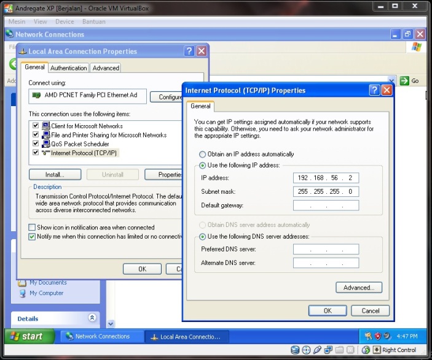The height and width of the screenshot is (360, 432).
Task: Collapse the Details panel chevron
Action: tap(92, 318)
